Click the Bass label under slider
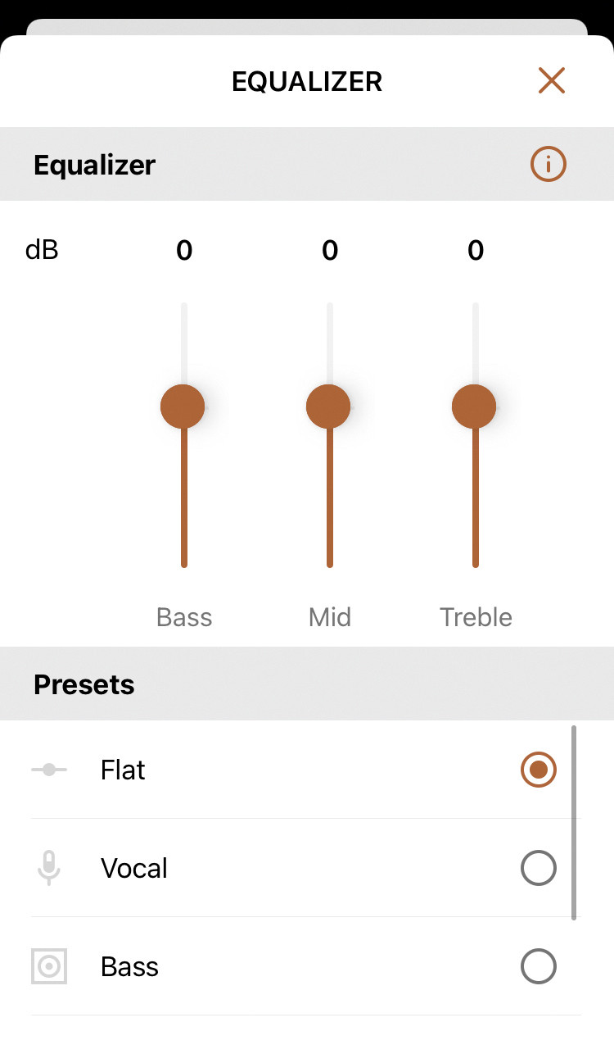The height and width of the screenshot is (1063, 614). click(184, 617)
